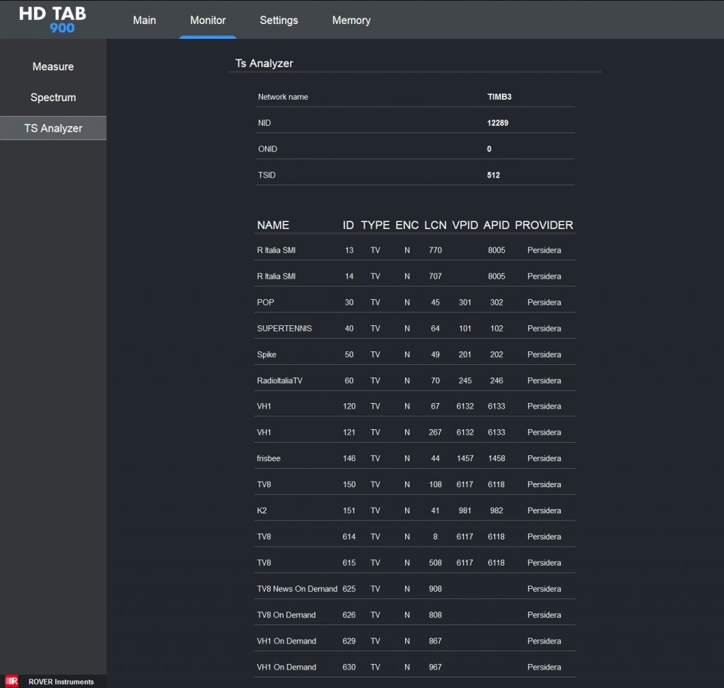
Task: Click the Network name label
Action: coord(283,96)
